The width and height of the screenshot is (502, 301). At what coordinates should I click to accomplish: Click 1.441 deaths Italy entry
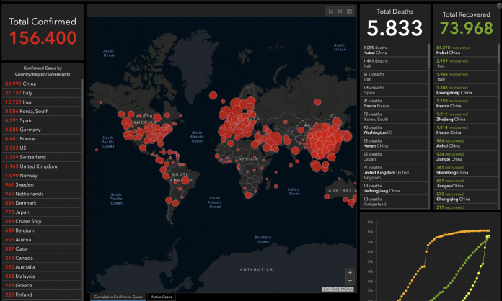pyautogui.click(x=394, y=63)
